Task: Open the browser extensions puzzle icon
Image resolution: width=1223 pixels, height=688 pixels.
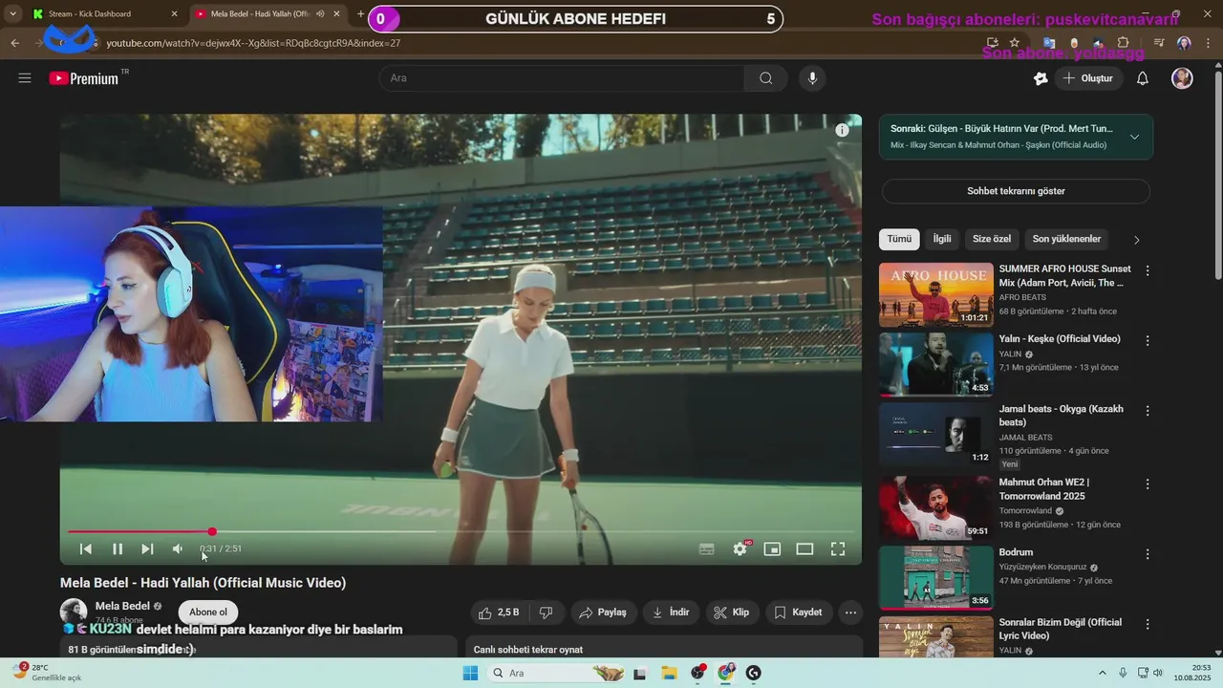Action: click(x=1123, y=43)
